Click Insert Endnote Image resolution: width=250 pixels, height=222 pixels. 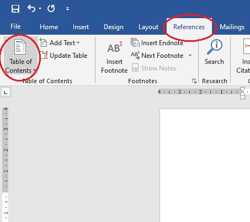[157, 43]
